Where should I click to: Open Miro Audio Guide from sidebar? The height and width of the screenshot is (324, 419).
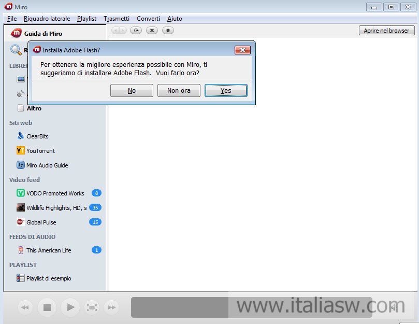[47, 165]
